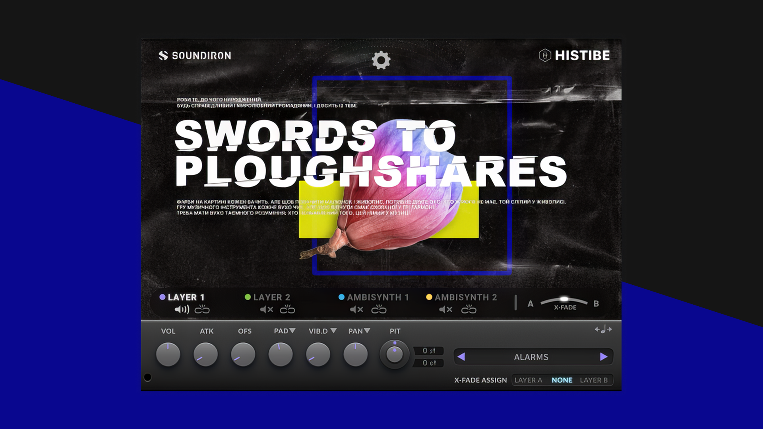Set X-Fade Assign to Layer A
Viewport: 763px width, 429px height.
529,380
